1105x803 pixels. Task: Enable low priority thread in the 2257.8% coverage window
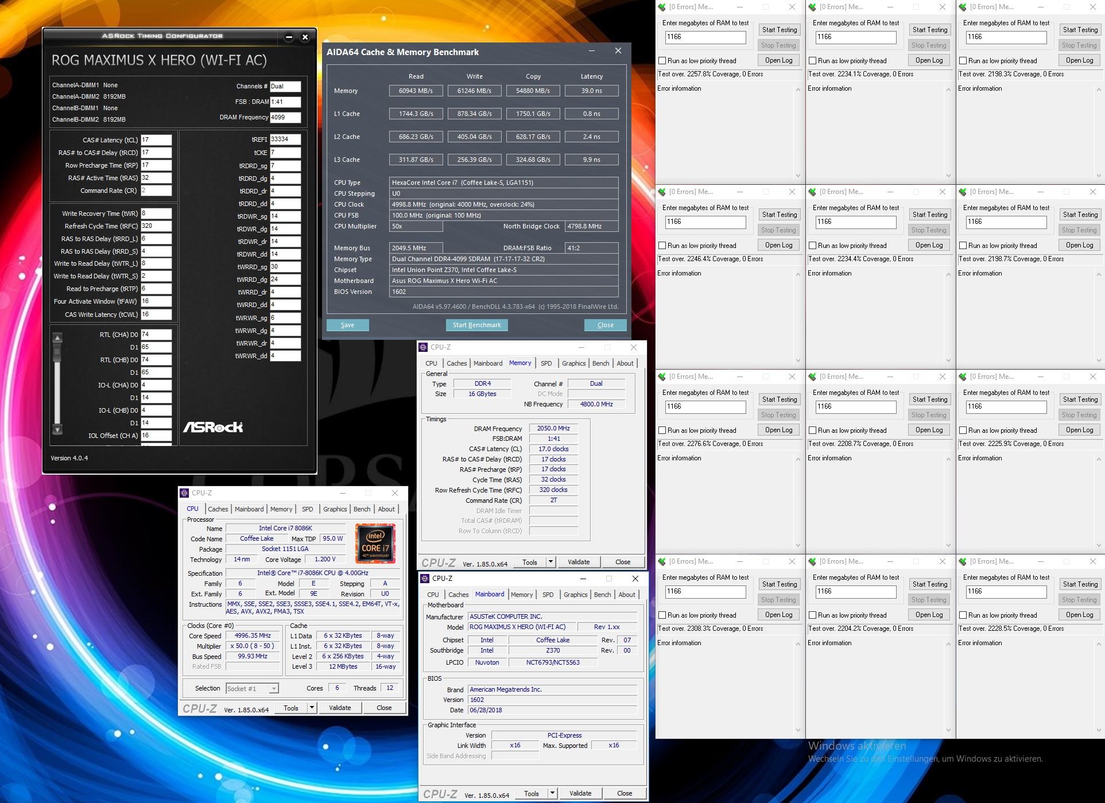(x=662, y=61)
